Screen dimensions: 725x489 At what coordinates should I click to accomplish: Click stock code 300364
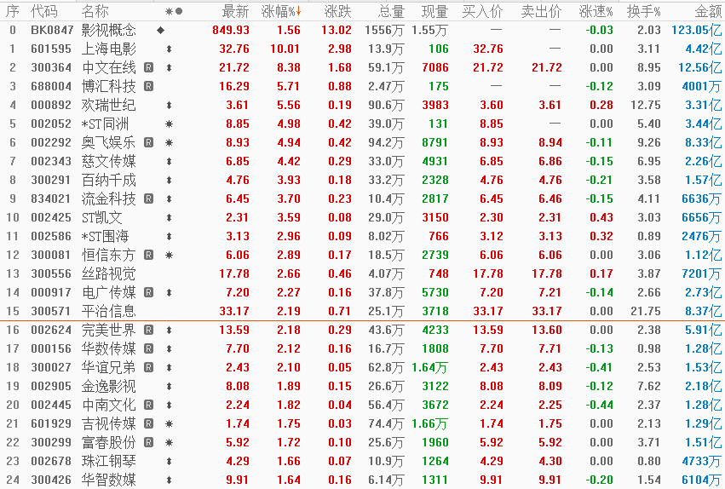tap(51, 67)
